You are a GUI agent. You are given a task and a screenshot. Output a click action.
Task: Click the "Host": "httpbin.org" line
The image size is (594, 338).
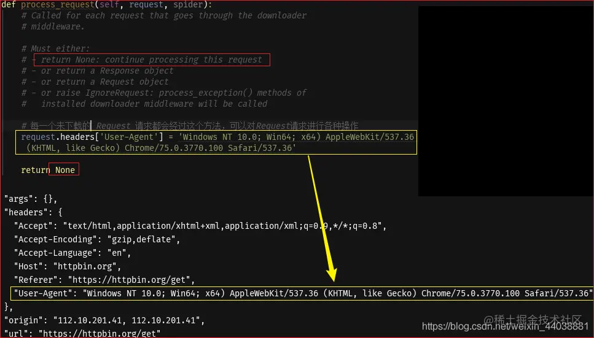point(68,266)
